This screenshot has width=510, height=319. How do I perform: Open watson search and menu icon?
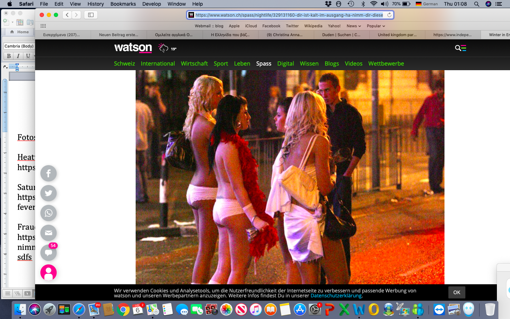click(x=460, y=48)
